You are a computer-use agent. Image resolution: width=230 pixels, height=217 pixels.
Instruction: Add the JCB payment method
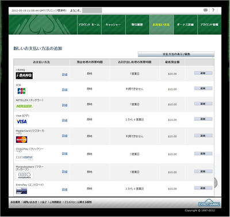203,88
